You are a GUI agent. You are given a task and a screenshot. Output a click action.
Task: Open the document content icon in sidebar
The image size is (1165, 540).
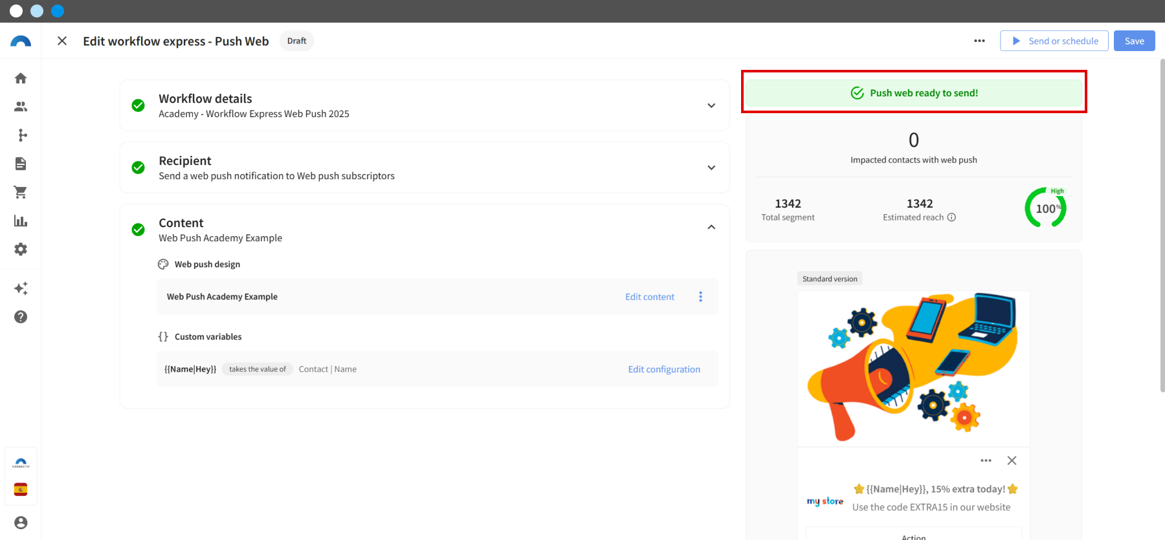[x=21, y=164]
